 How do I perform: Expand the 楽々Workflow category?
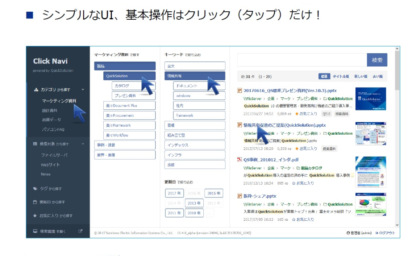point(129,135)
